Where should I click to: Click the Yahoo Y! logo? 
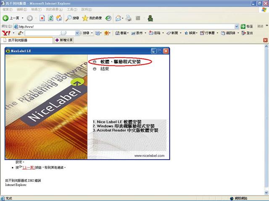[6, 33]
